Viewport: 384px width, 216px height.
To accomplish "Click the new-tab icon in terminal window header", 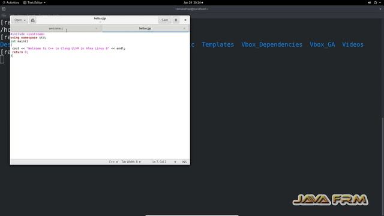I will (x=4, y=9).
